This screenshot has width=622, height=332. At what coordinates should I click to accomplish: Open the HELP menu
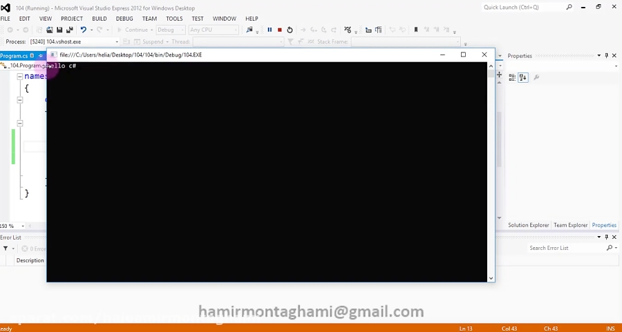tap(252, 19)
